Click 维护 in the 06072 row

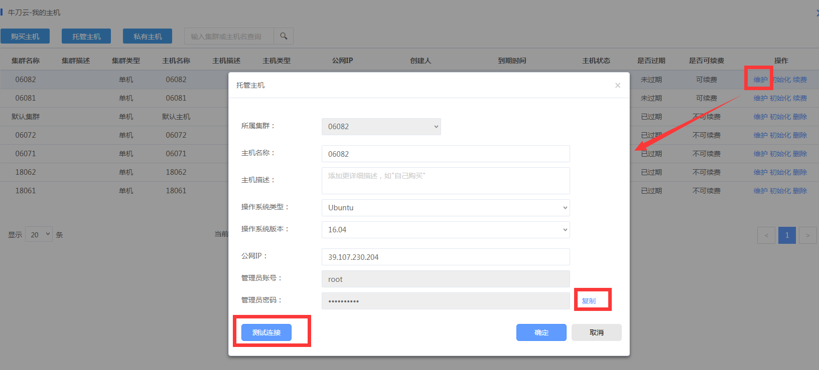click(x=760, y=135)
